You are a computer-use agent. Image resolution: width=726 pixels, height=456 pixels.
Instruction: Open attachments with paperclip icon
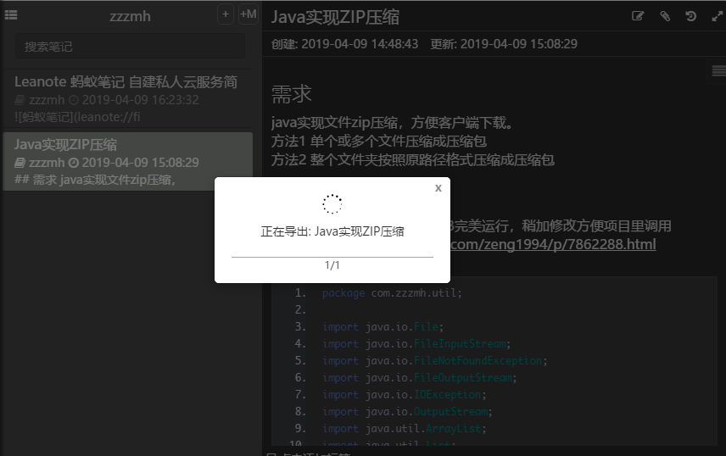pos(665,16)
